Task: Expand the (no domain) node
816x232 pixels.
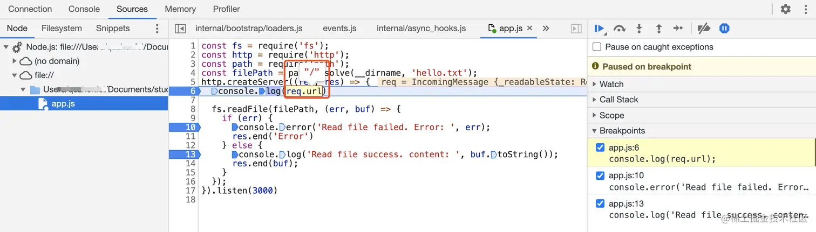Action: point(15,61)
